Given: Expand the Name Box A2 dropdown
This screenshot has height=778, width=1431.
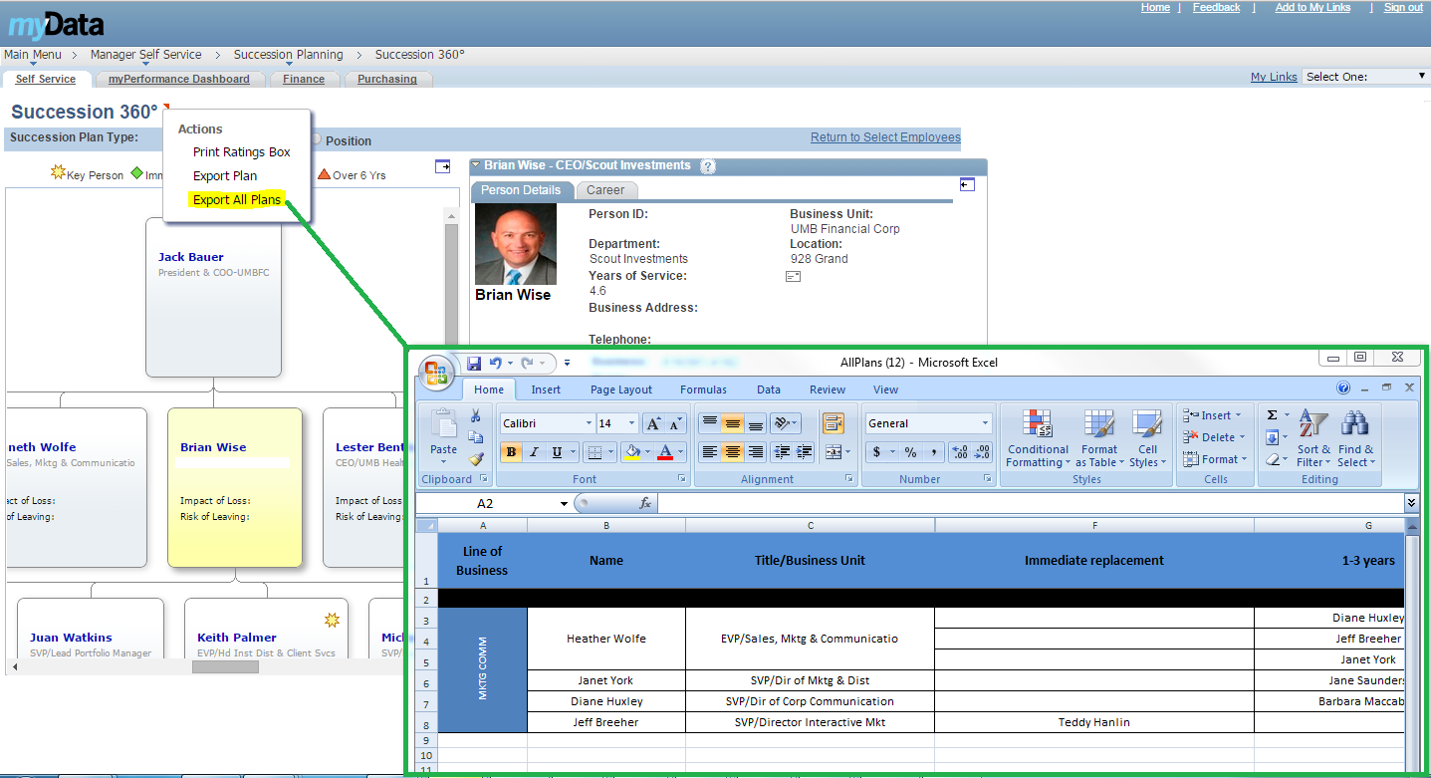Looking at the screenshot, I should (564, 503).
